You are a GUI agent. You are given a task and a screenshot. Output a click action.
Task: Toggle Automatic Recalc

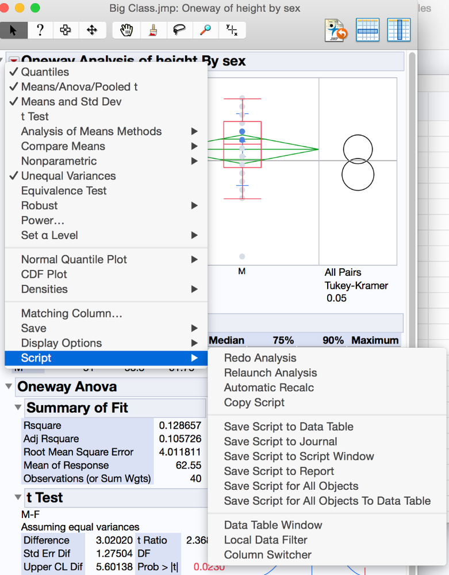click(327, 387)
